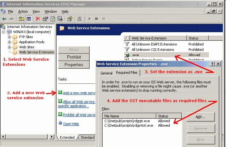Viewport: 226px width, 147px height.
Task: Open the Window menu
Action: (51, 11)
